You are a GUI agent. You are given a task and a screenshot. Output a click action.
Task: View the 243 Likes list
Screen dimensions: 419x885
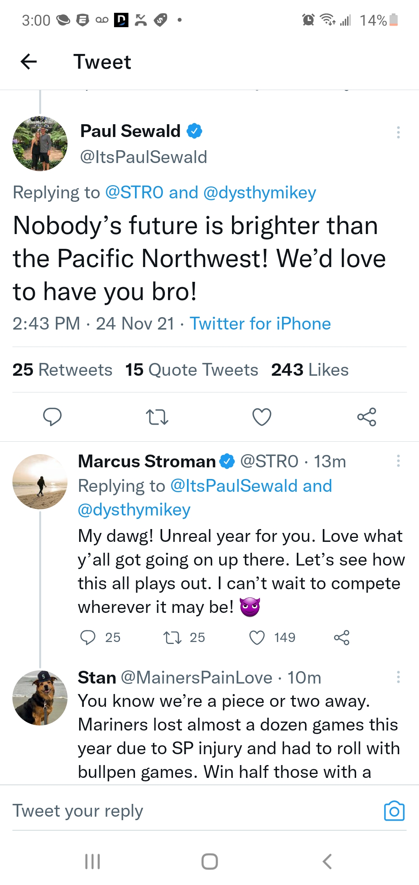coord(310,370)
